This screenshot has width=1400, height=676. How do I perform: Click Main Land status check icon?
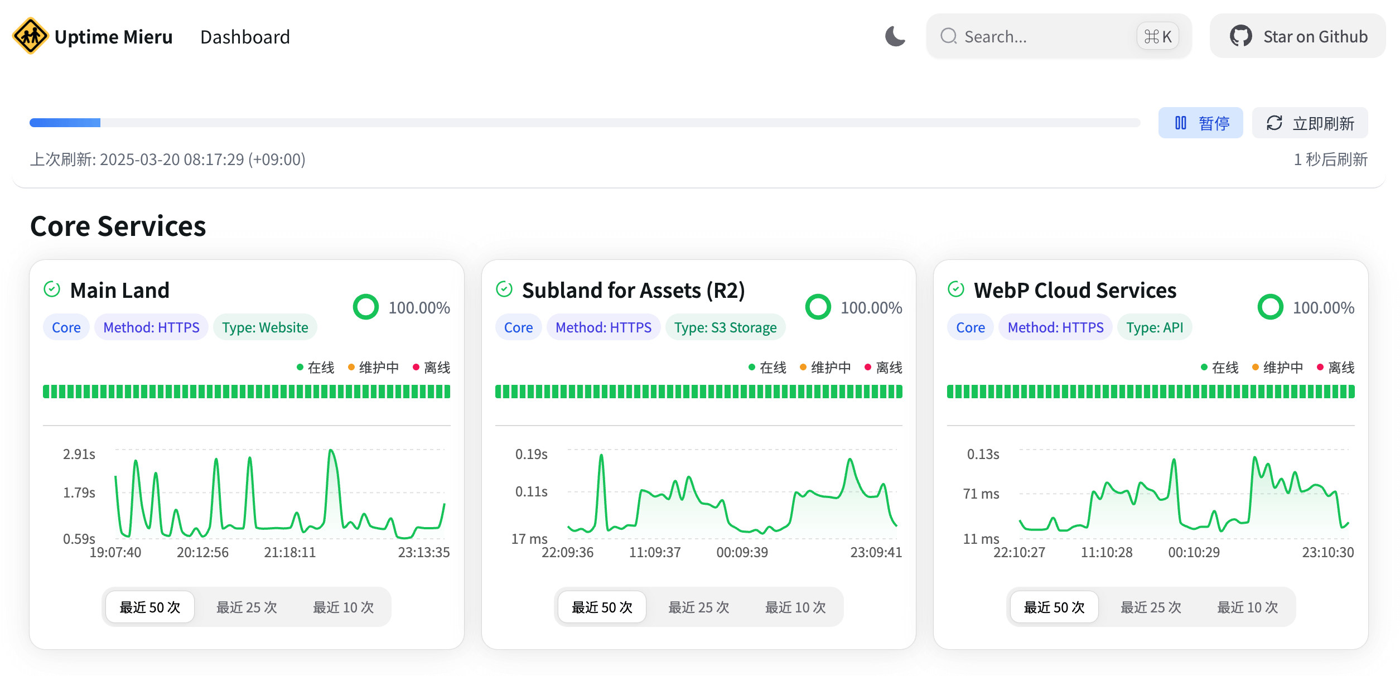(52, 289)
